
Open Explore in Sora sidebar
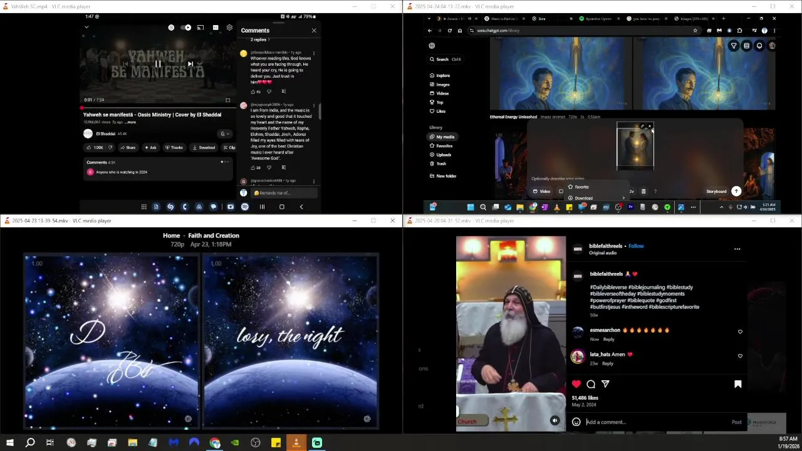click(440, 75)
